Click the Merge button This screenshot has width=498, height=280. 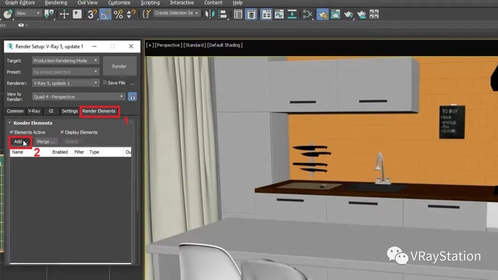tap(46, 142)
